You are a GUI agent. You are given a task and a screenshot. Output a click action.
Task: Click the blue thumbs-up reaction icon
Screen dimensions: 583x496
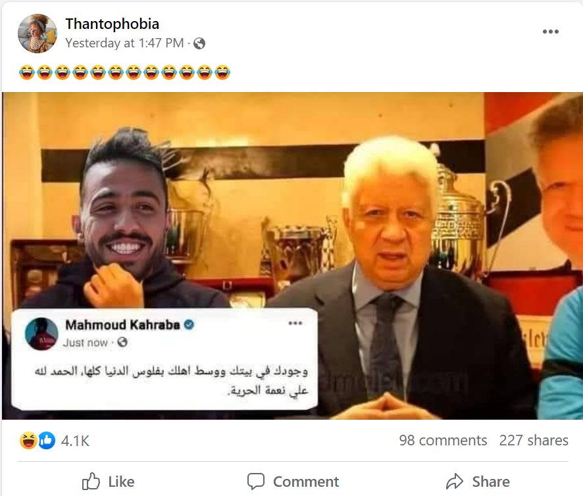47,441
